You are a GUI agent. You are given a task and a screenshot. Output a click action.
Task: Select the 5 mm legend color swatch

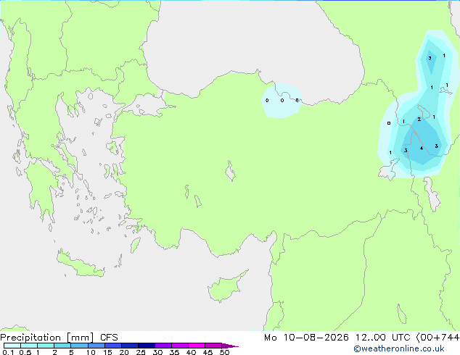[79, 346]
